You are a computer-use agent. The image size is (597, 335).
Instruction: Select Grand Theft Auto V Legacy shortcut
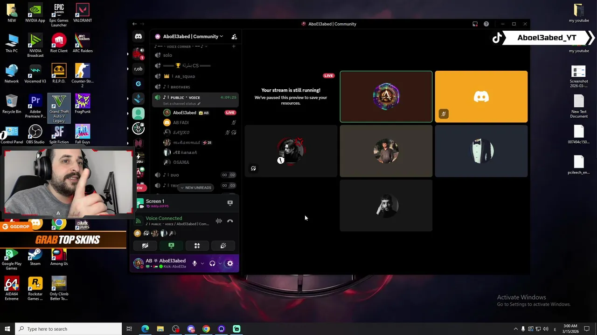point(59,108)
